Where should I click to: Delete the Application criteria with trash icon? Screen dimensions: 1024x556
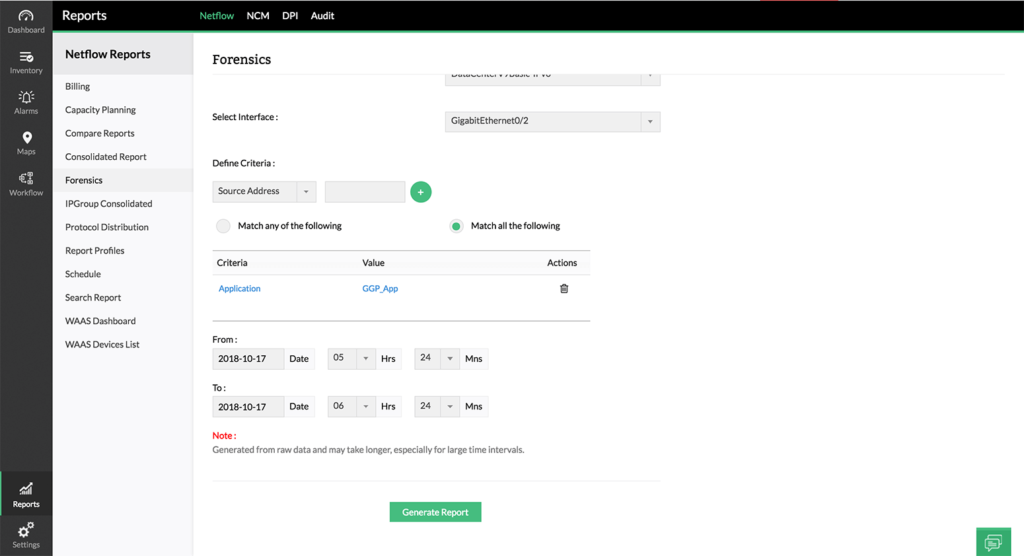point(564,289)
